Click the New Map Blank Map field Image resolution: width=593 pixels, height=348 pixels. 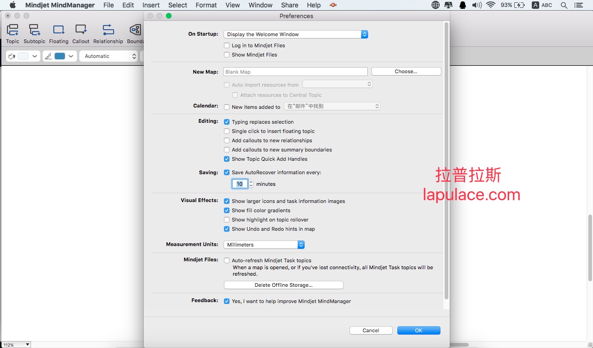point(295,72)
